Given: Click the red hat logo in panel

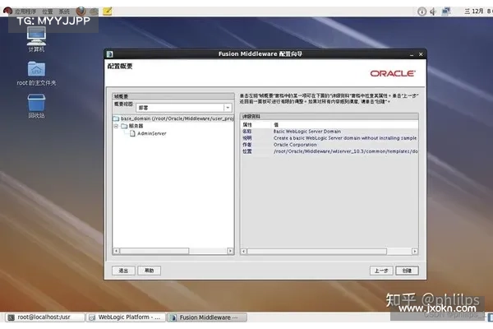Looking at the screenshot, I should (x=7, y=12).
